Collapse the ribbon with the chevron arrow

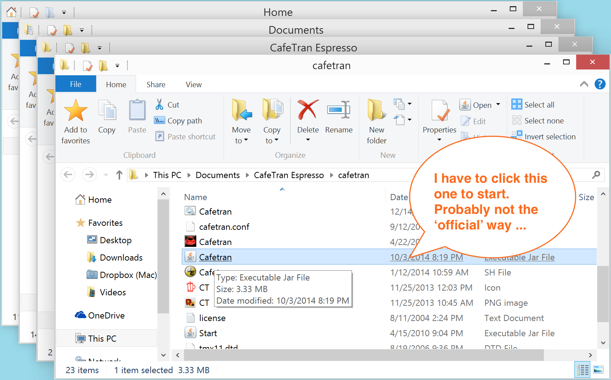point(584,84)
